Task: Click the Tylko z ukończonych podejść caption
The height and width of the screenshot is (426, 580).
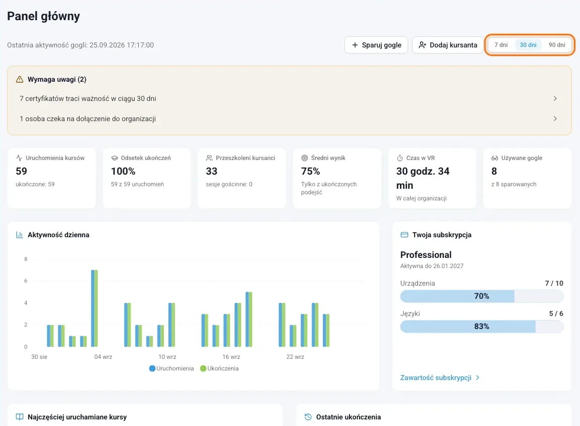Action: pyautogui.click(x=329, y=188)
